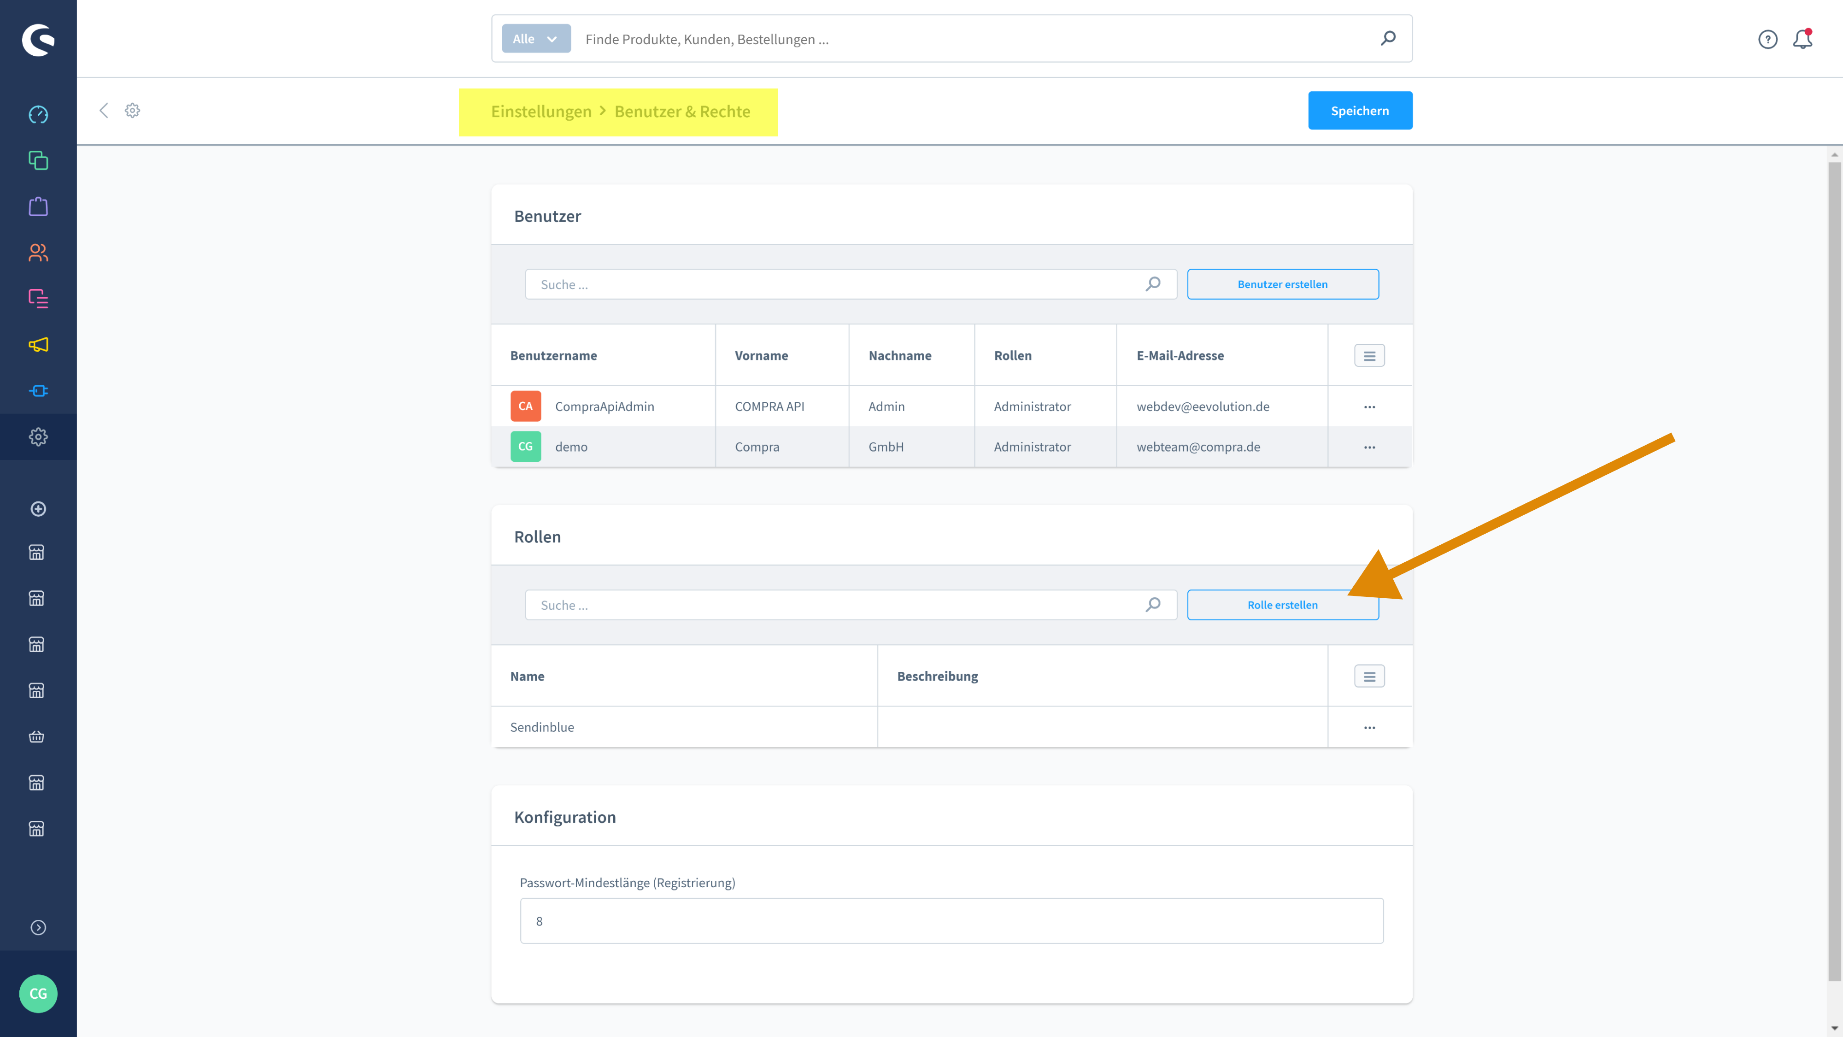Click Benutzer & Rechte breadcrumb text

[x=682, y=112]
